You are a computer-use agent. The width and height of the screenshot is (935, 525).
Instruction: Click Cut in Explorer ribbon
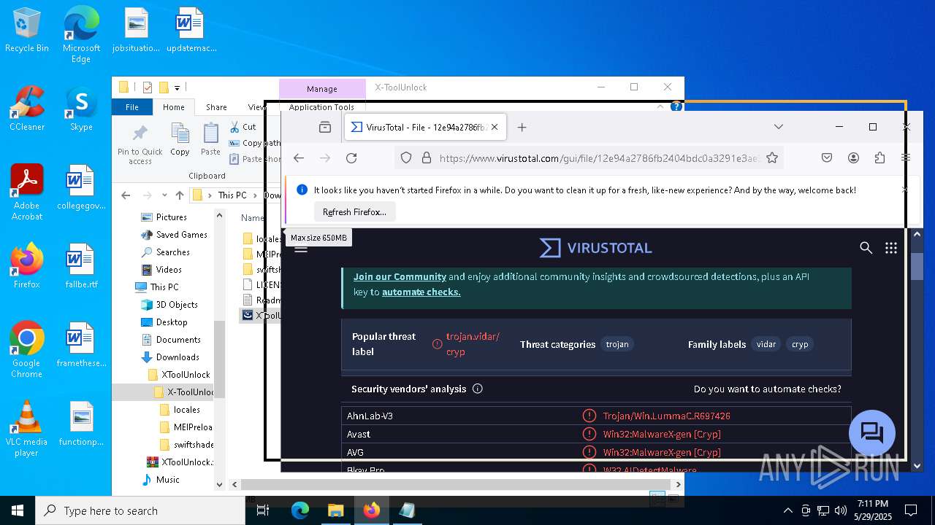coord(243,127)
